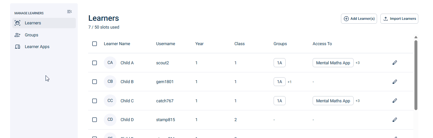Edit Child D with pencil icon
This screenshot has width=433, height=138.
click(395, 120)
